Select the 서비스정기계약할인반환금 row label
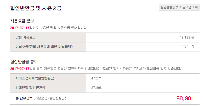204x106 pixels. point(36,78)
